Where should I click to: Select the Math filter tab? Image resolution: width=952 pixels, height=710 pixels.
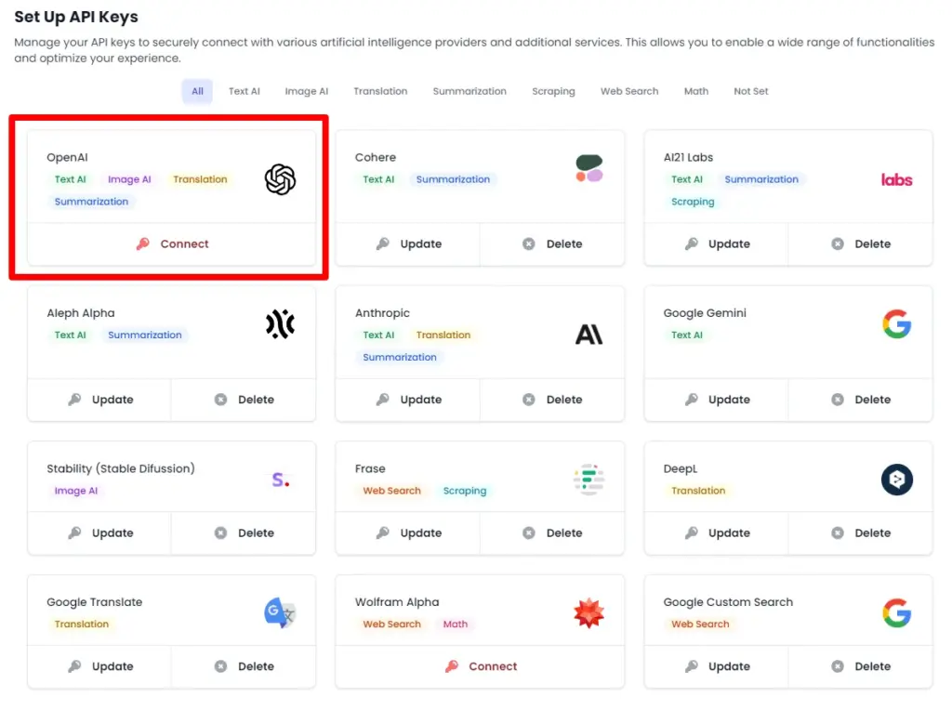tap(695, 91)
